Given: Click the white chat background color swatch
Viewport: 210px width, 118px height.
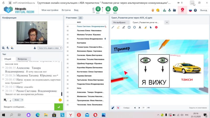Looking at the screenshot, I should pos(9,100).
